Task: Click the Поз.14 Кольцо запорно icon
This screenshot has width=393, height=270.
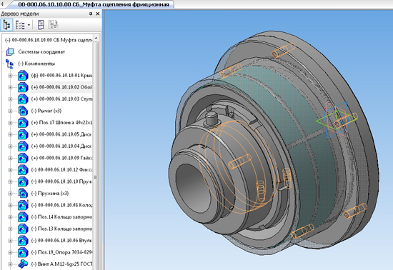Action: (23, 217)
